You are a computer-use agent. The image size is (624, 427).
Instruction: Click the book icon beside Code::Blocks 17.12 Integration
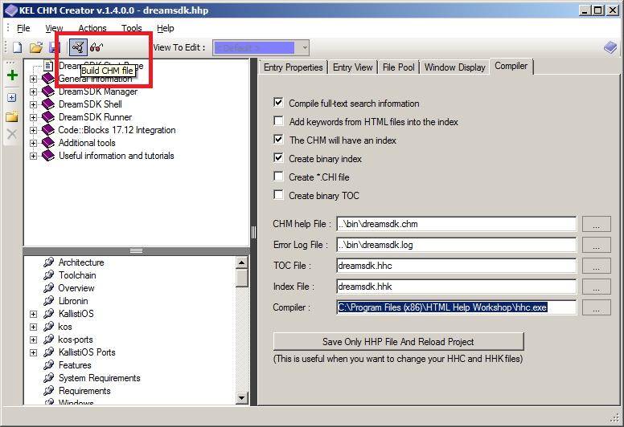[x=48, y=130]
